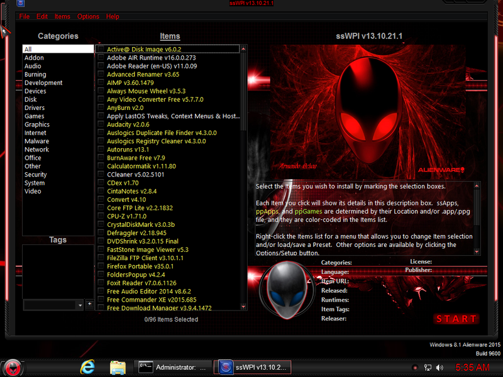This screenshot has width=503, height=377.
Task: Open the Alienware Start button
Action: point(12,368)
